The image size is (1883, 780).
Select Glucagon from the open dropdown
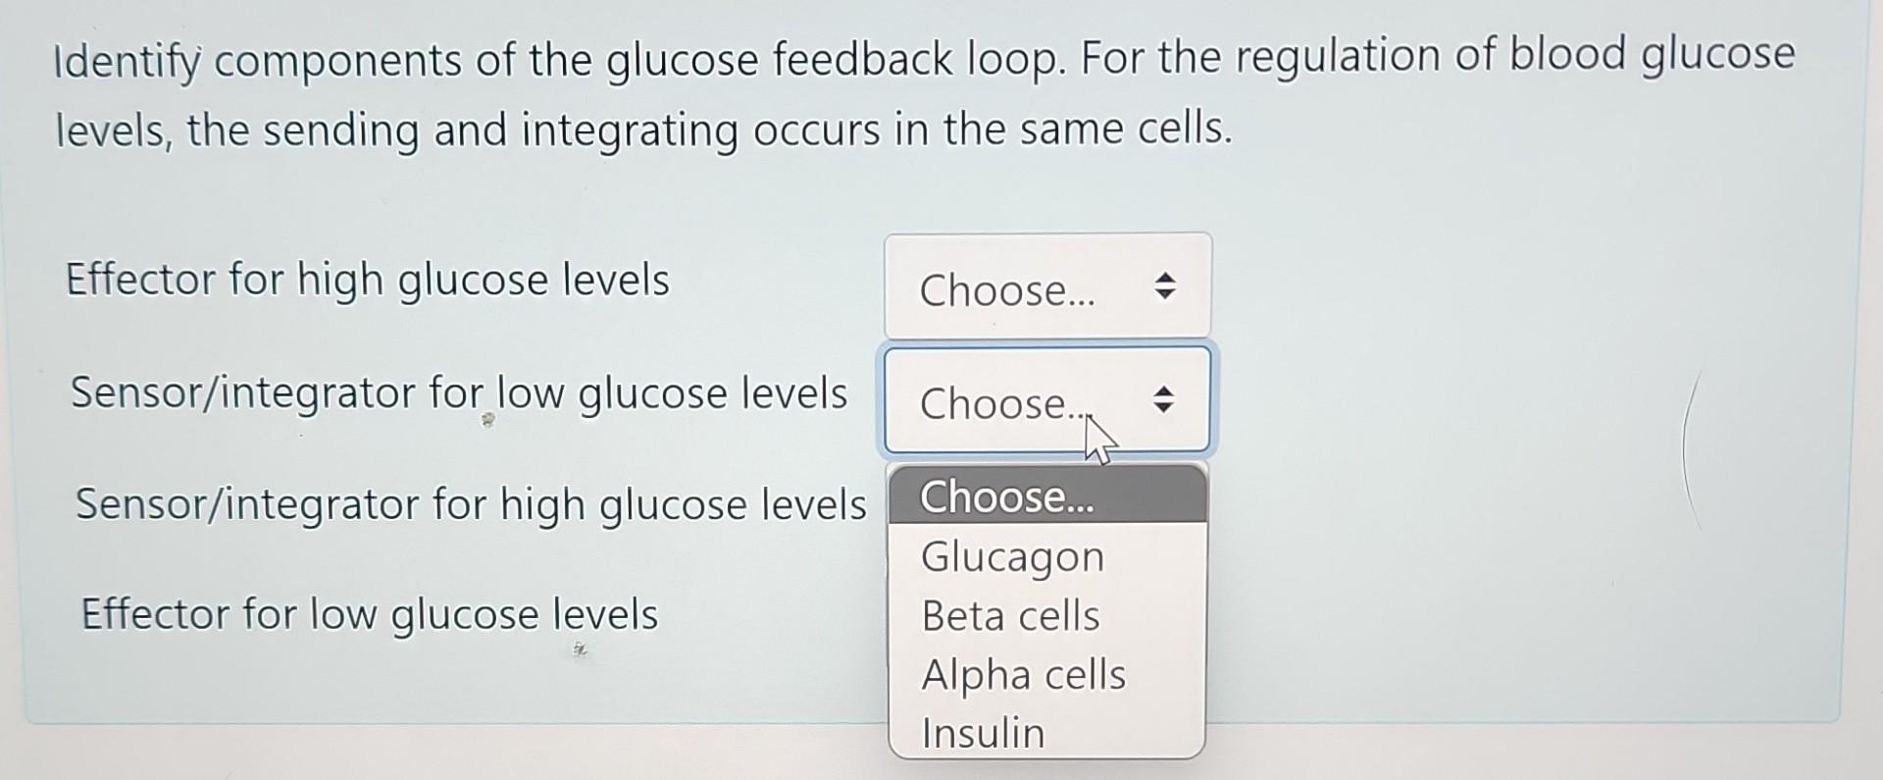1012,557
